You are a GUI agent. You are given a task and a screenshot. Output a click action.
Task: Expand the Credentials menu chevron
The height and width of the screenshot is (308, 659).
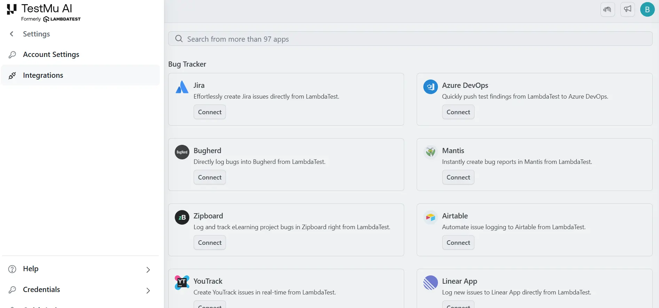148,291
